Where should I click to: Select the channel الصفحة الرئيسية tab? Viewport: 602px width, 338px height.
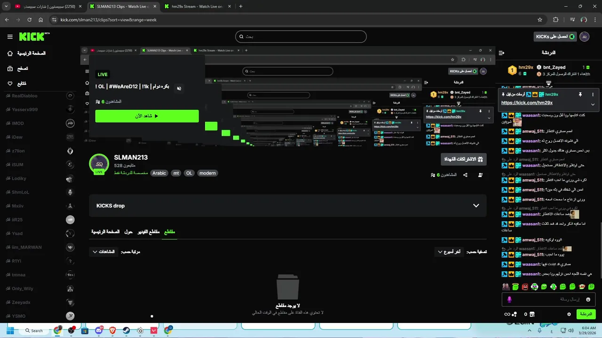[x=105, y=231]
